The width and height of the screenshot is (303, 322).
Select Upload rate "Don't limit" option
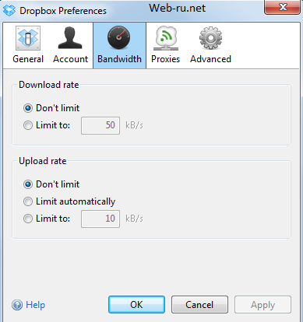click(28, 184)
